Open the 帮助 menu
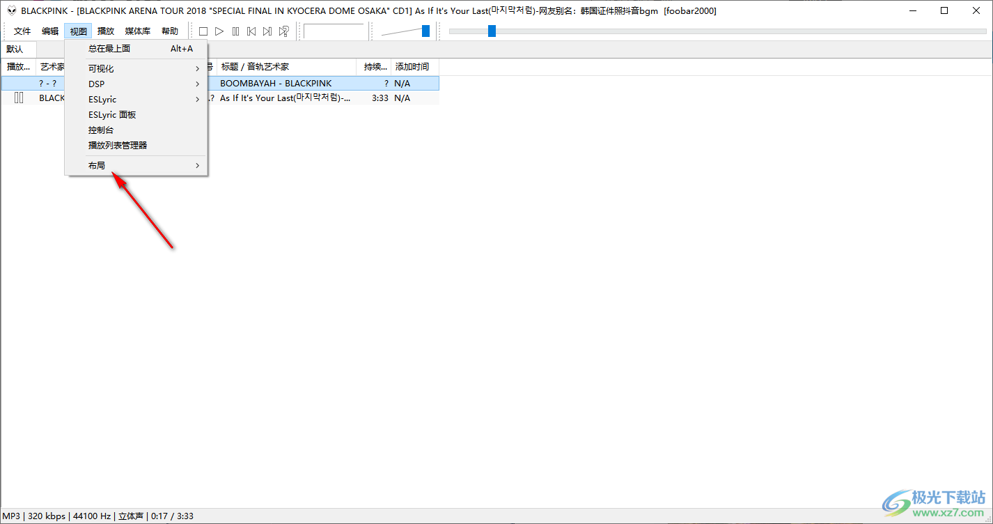993x524 pixels. (x=170, y=31)
